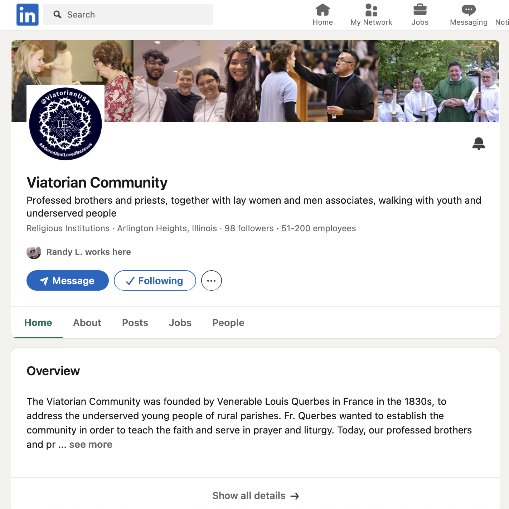The image size is (509, 509).
Task: Click the Viatorian Community logo image
Action: pyautogui.click(x=66, y=123)
